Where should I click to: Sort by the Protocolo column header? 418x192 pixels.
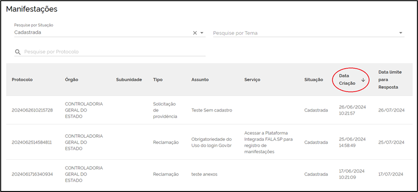(22, 79)
